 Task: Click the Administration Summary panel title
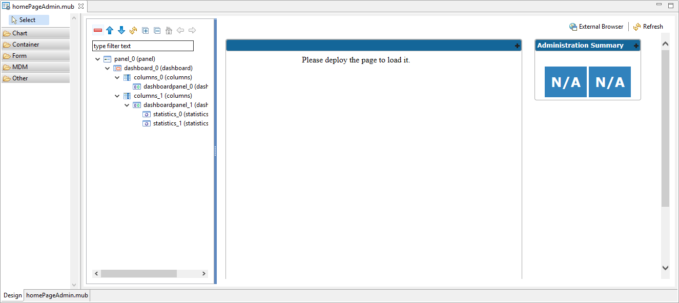[580, 46]
